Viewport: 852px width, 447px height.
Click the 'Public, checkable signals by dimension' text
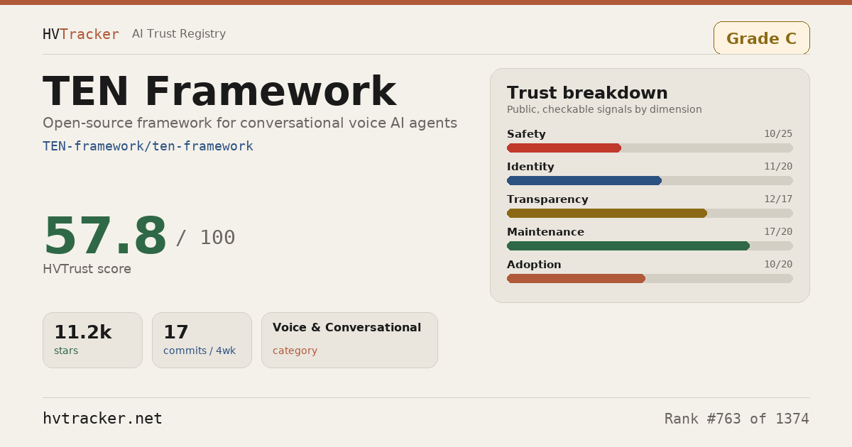604,109
